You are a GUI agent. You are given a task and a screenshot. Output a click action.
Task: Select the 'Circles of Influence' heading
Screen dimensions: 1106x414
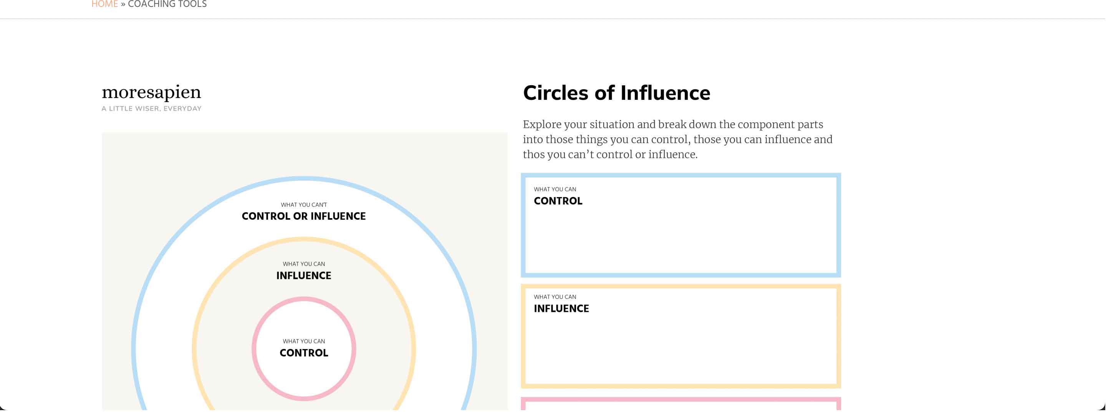(x=616, y=93)
